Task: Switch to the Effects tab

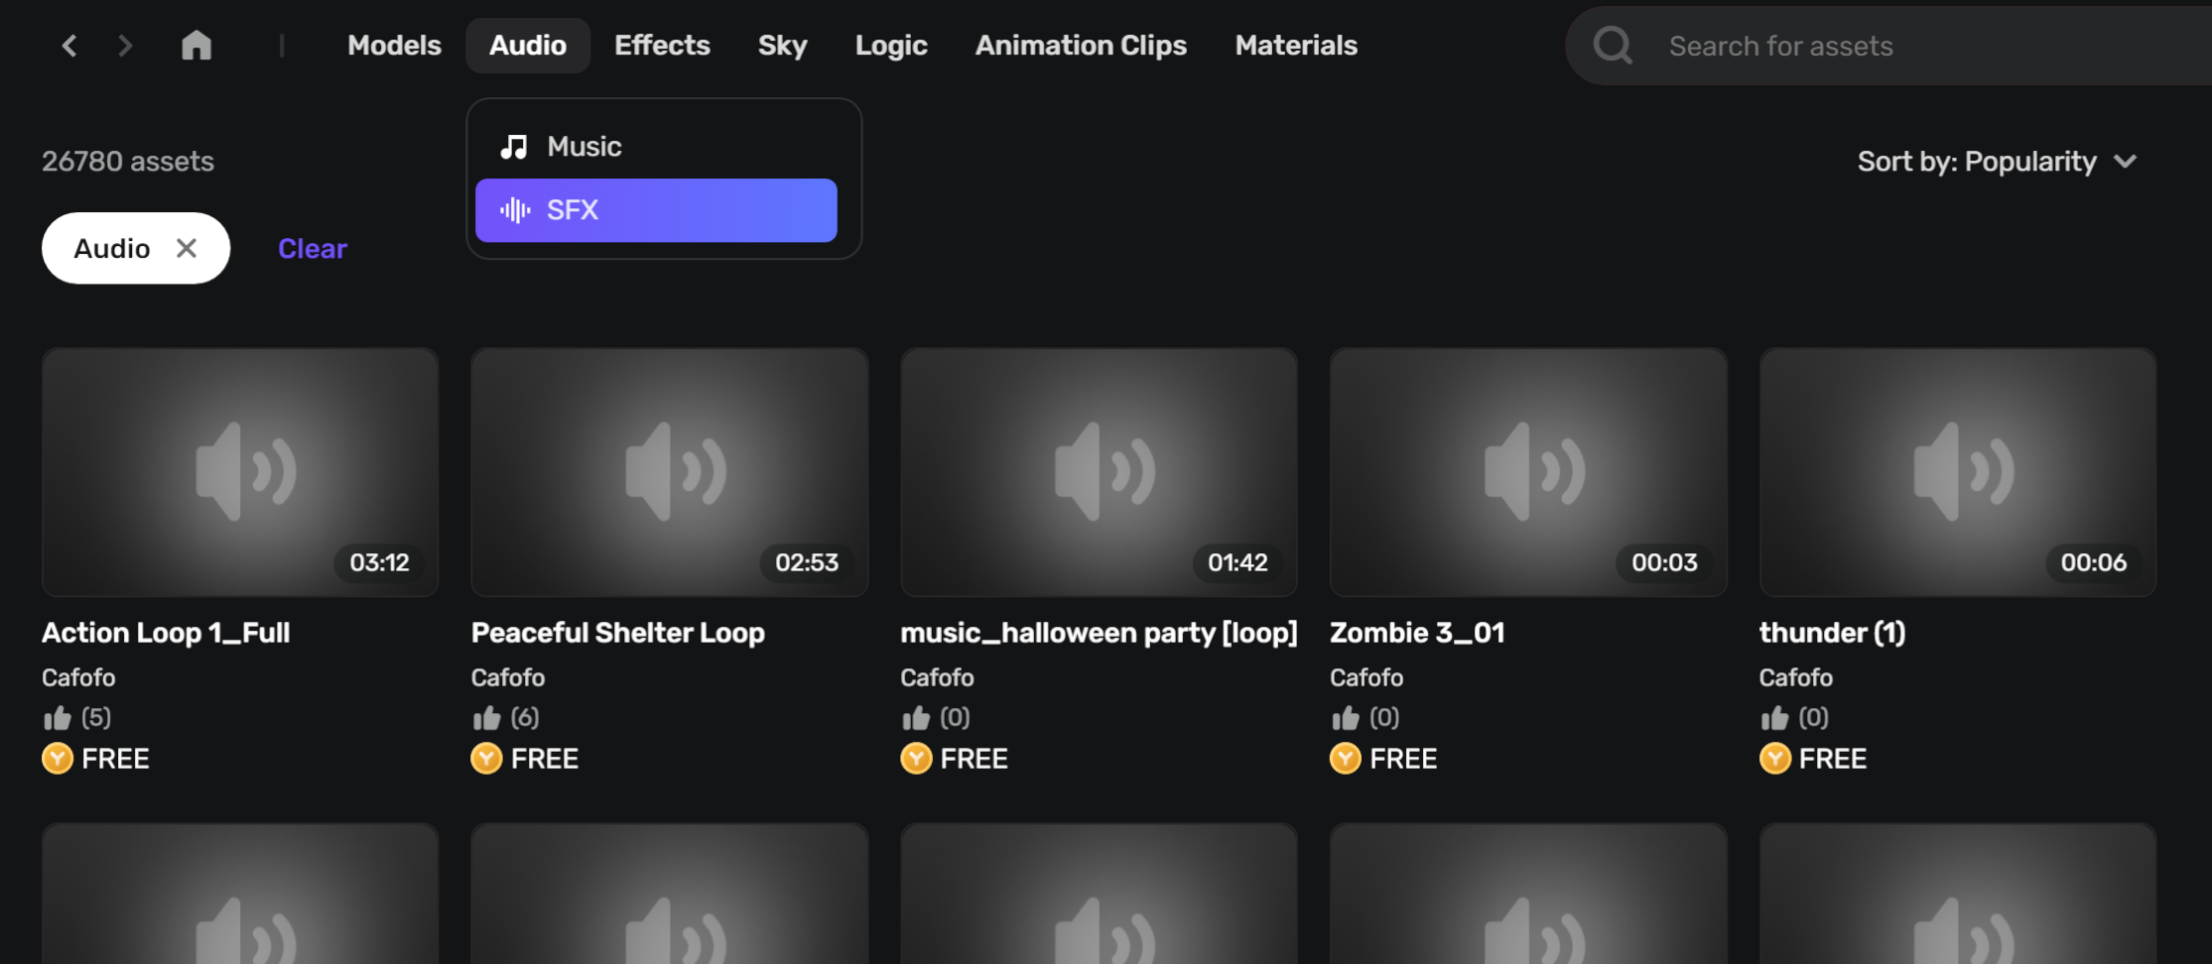Action: pyautogui.click(x=662, y=46)
